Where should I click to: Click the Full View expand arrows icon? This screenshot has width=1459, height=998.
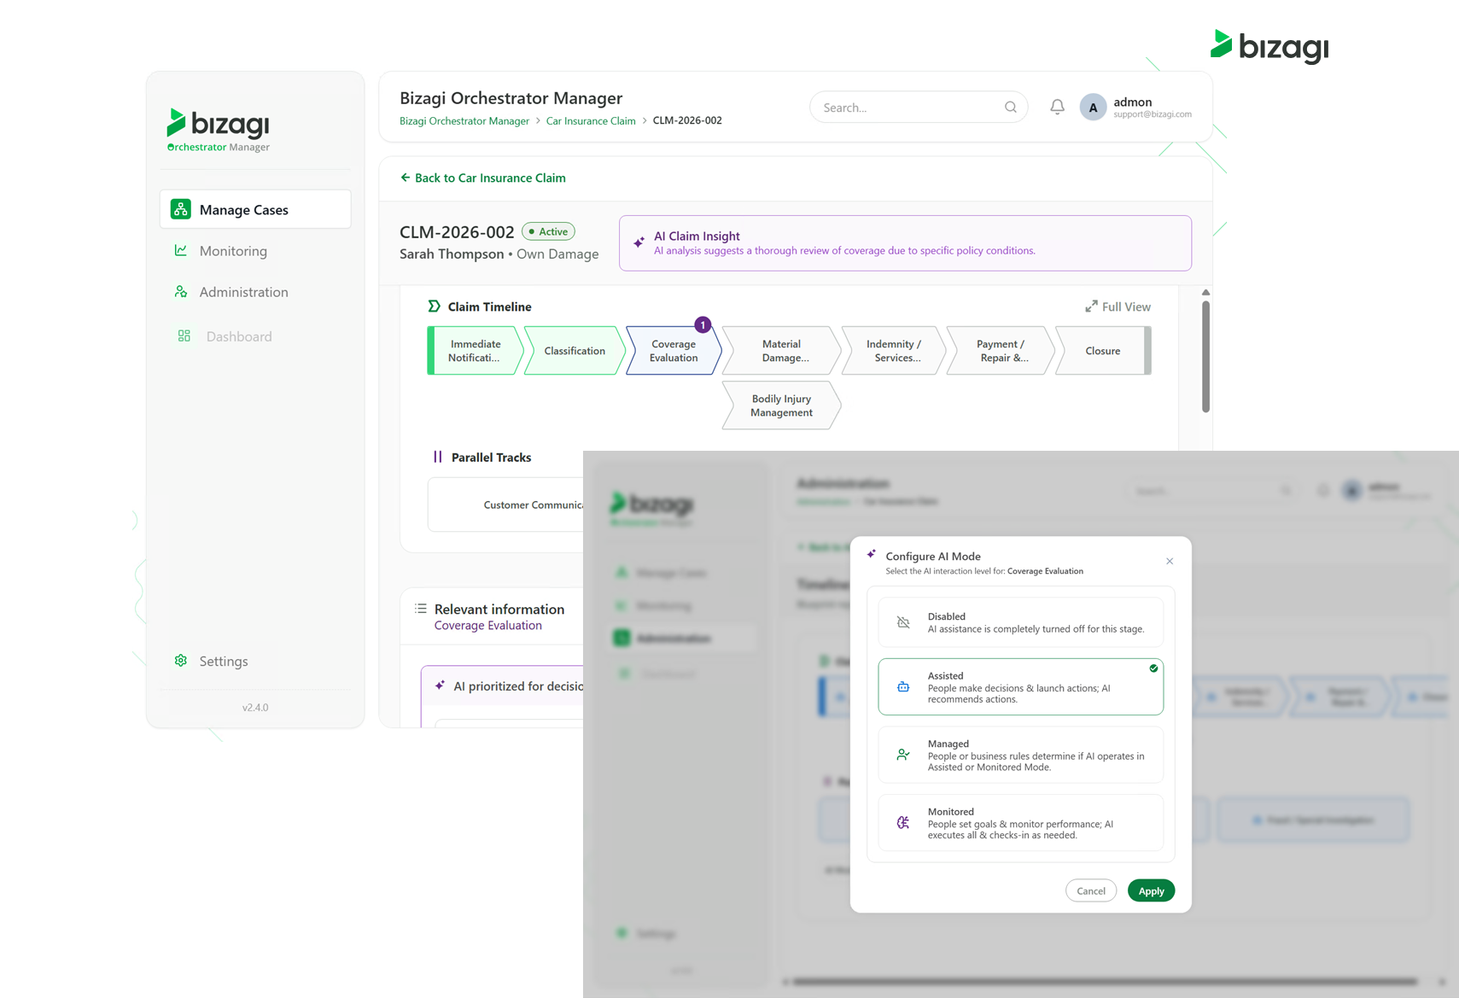coord(1091,306)
